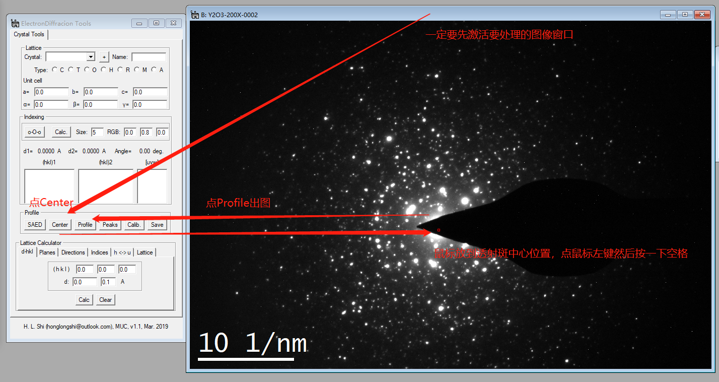Click the small red center marker in image
Image resolution: width=719 pixels, height=382 pixels.
439,230
